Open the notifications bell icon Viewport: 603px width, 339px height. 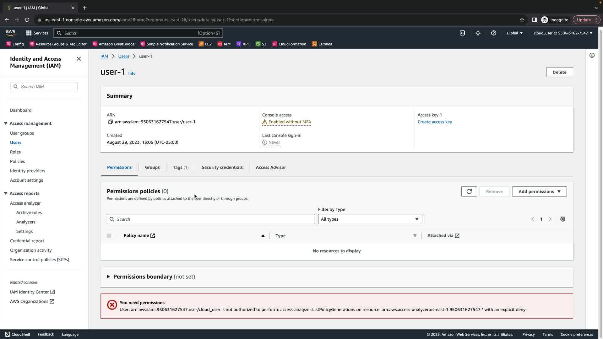(x=478, y=33)
